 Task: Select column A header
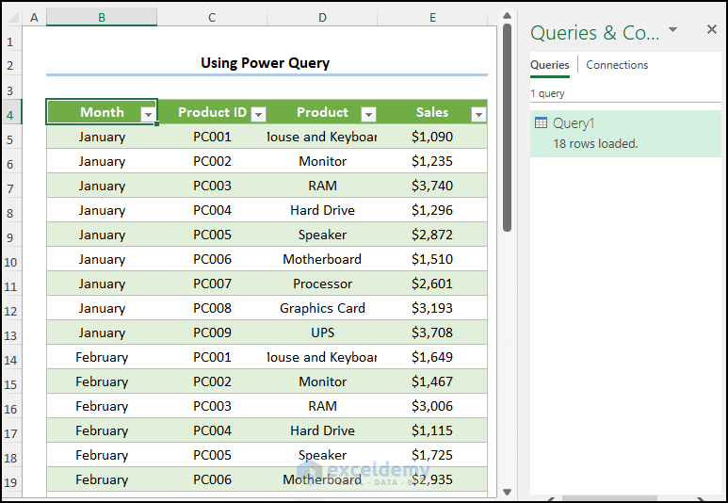click(34, 18)
